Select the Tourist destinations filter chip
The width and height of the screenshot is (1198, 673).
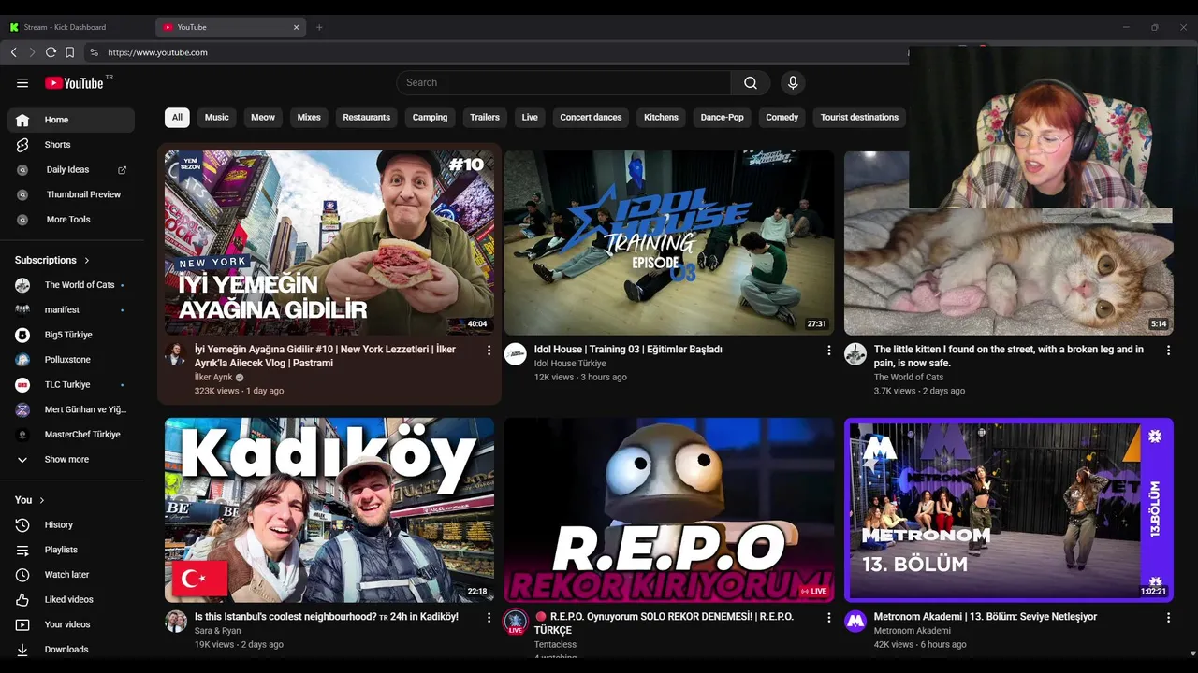[x=859, y=118]
